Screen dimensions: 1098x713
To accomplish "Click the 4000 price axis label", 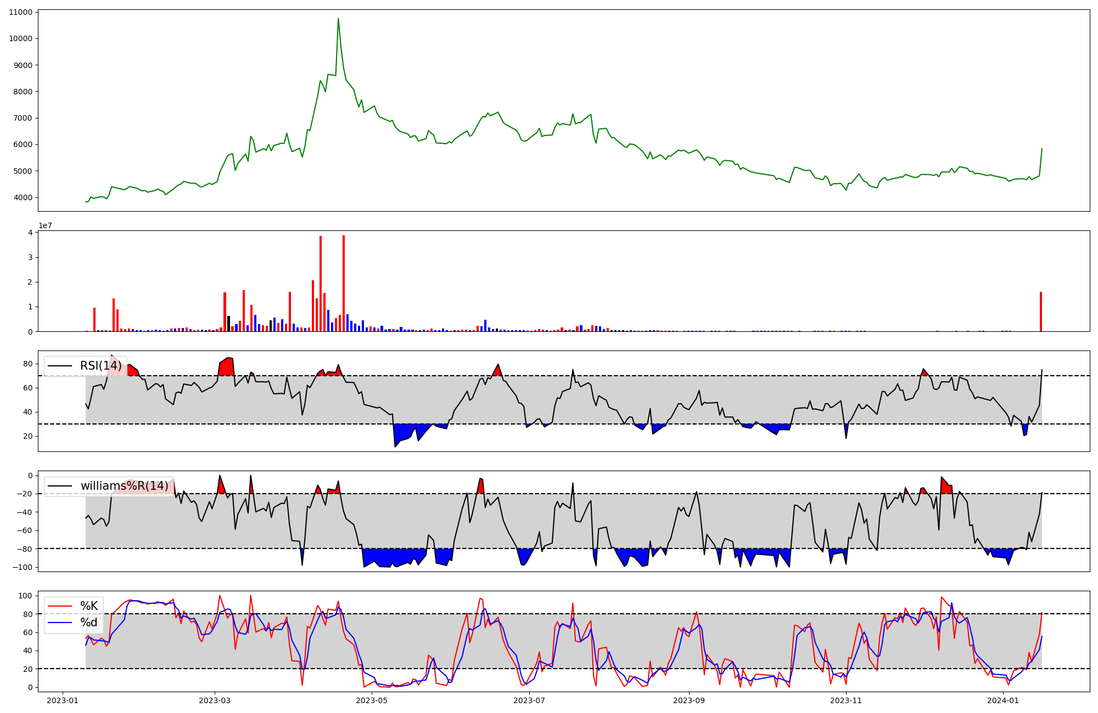I will click(x=23, y=197).
